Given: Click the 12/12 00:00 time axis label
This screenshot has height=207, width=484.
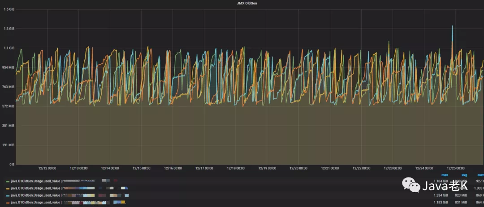Looking at the screenshot, I should tap(47, 169).
